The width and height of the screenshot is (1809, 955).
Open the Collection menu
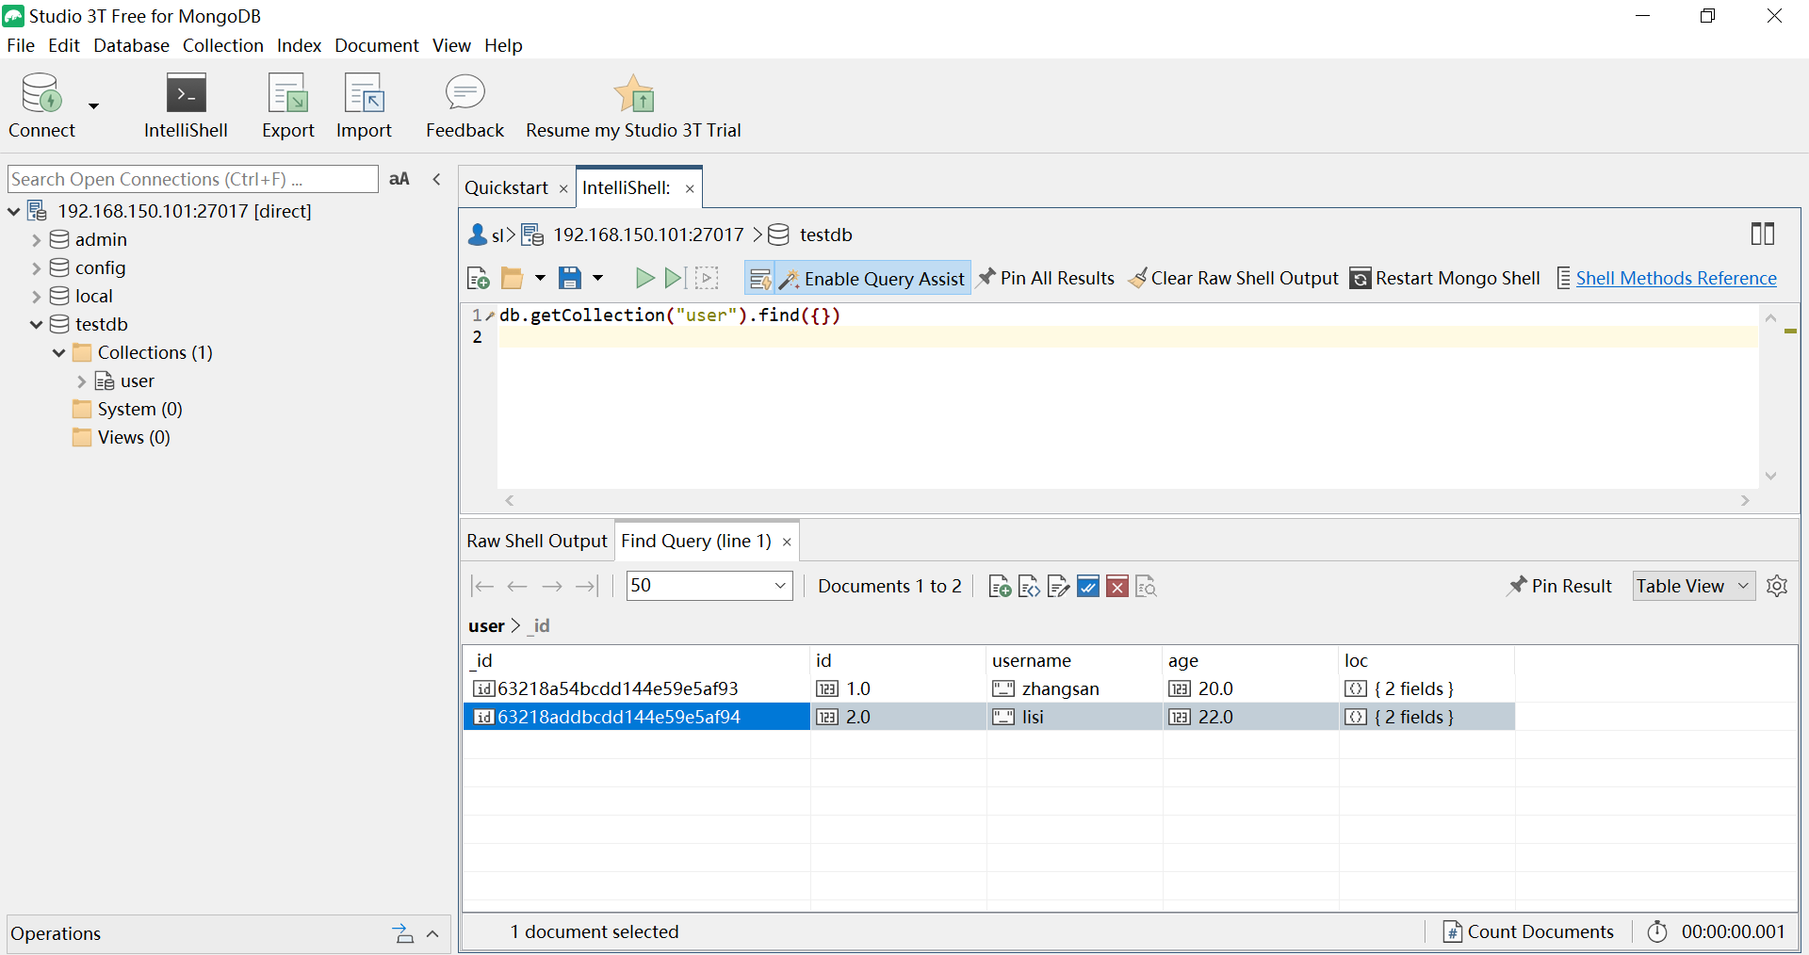(x=222, y=45)
